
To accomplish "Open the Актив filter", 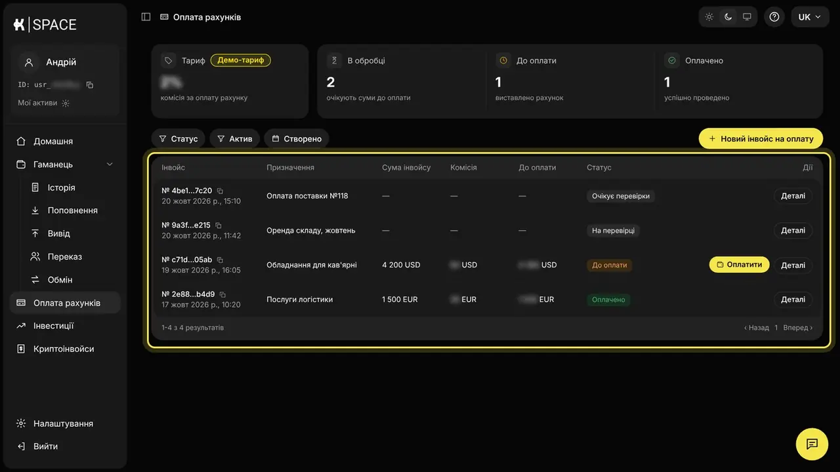I will click(235, 139).
